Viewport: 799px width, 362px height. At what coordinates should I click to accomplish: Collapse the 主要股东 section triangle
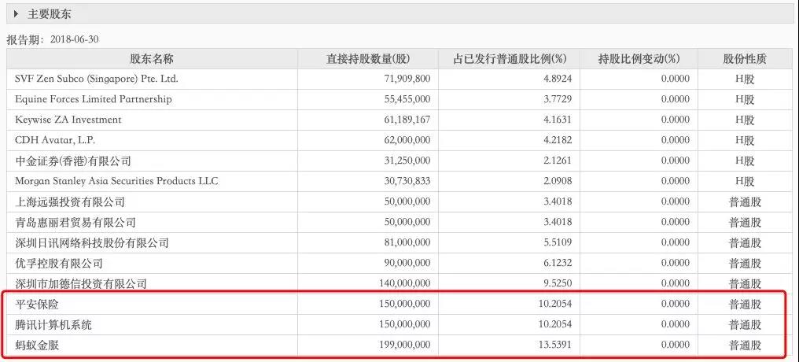tap(17, 14)
